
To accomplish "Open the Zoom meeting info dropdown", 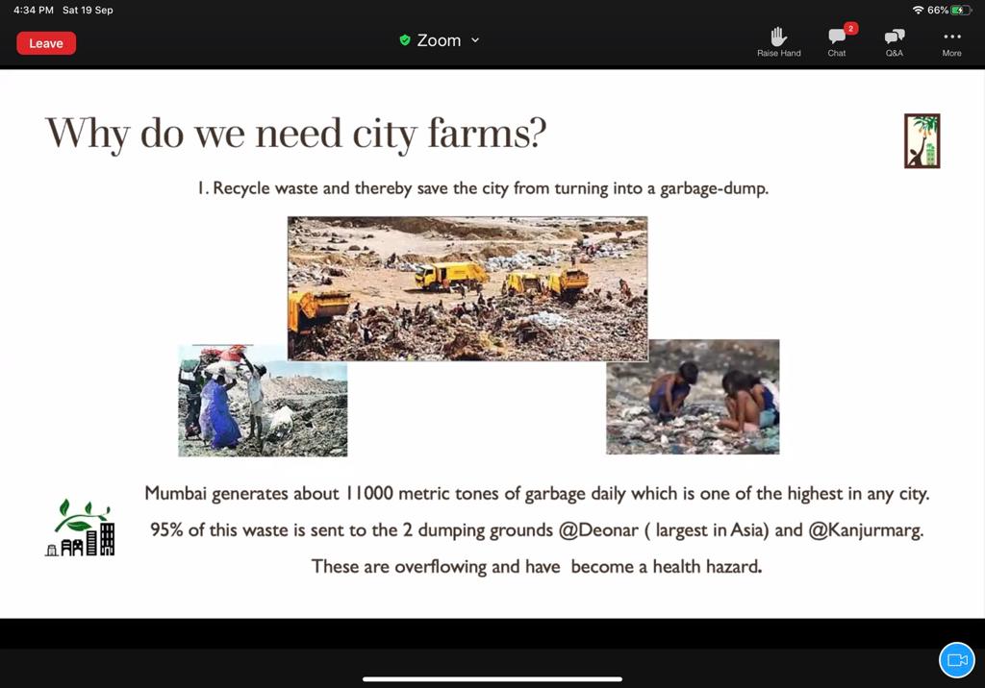I will 440,40.
